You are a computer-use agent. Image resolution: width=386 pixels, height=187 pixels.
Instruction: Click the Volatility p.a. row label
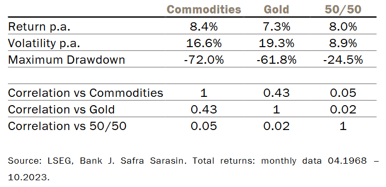click(44, 44)
